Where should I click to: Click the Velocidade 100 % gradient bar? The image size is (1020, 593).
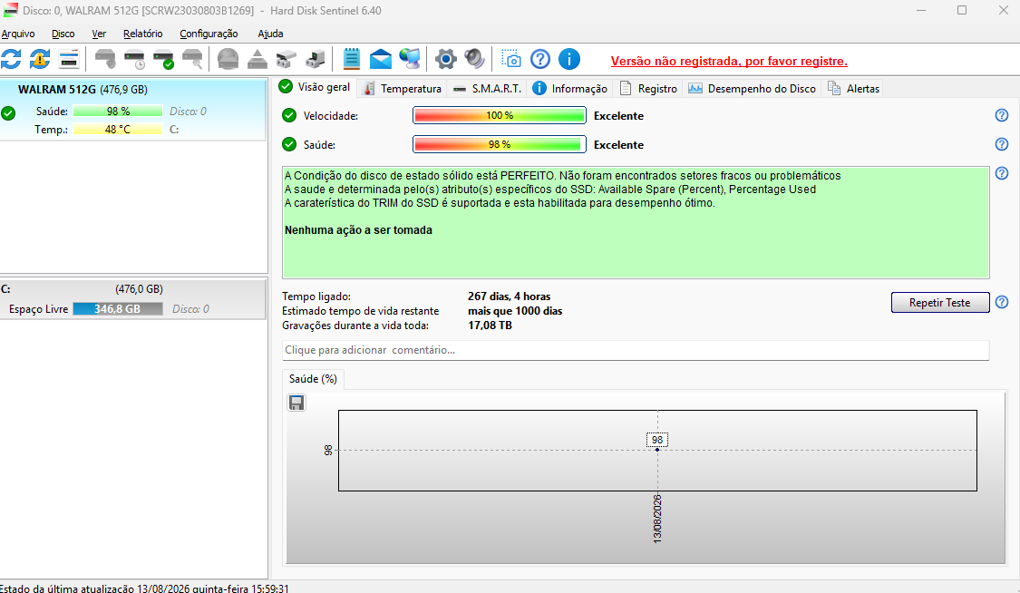click(500, 115)
